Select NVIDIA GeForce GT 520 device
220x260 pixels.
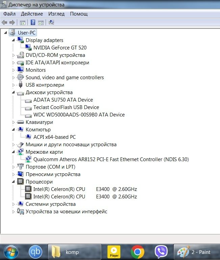pos(60,48)
